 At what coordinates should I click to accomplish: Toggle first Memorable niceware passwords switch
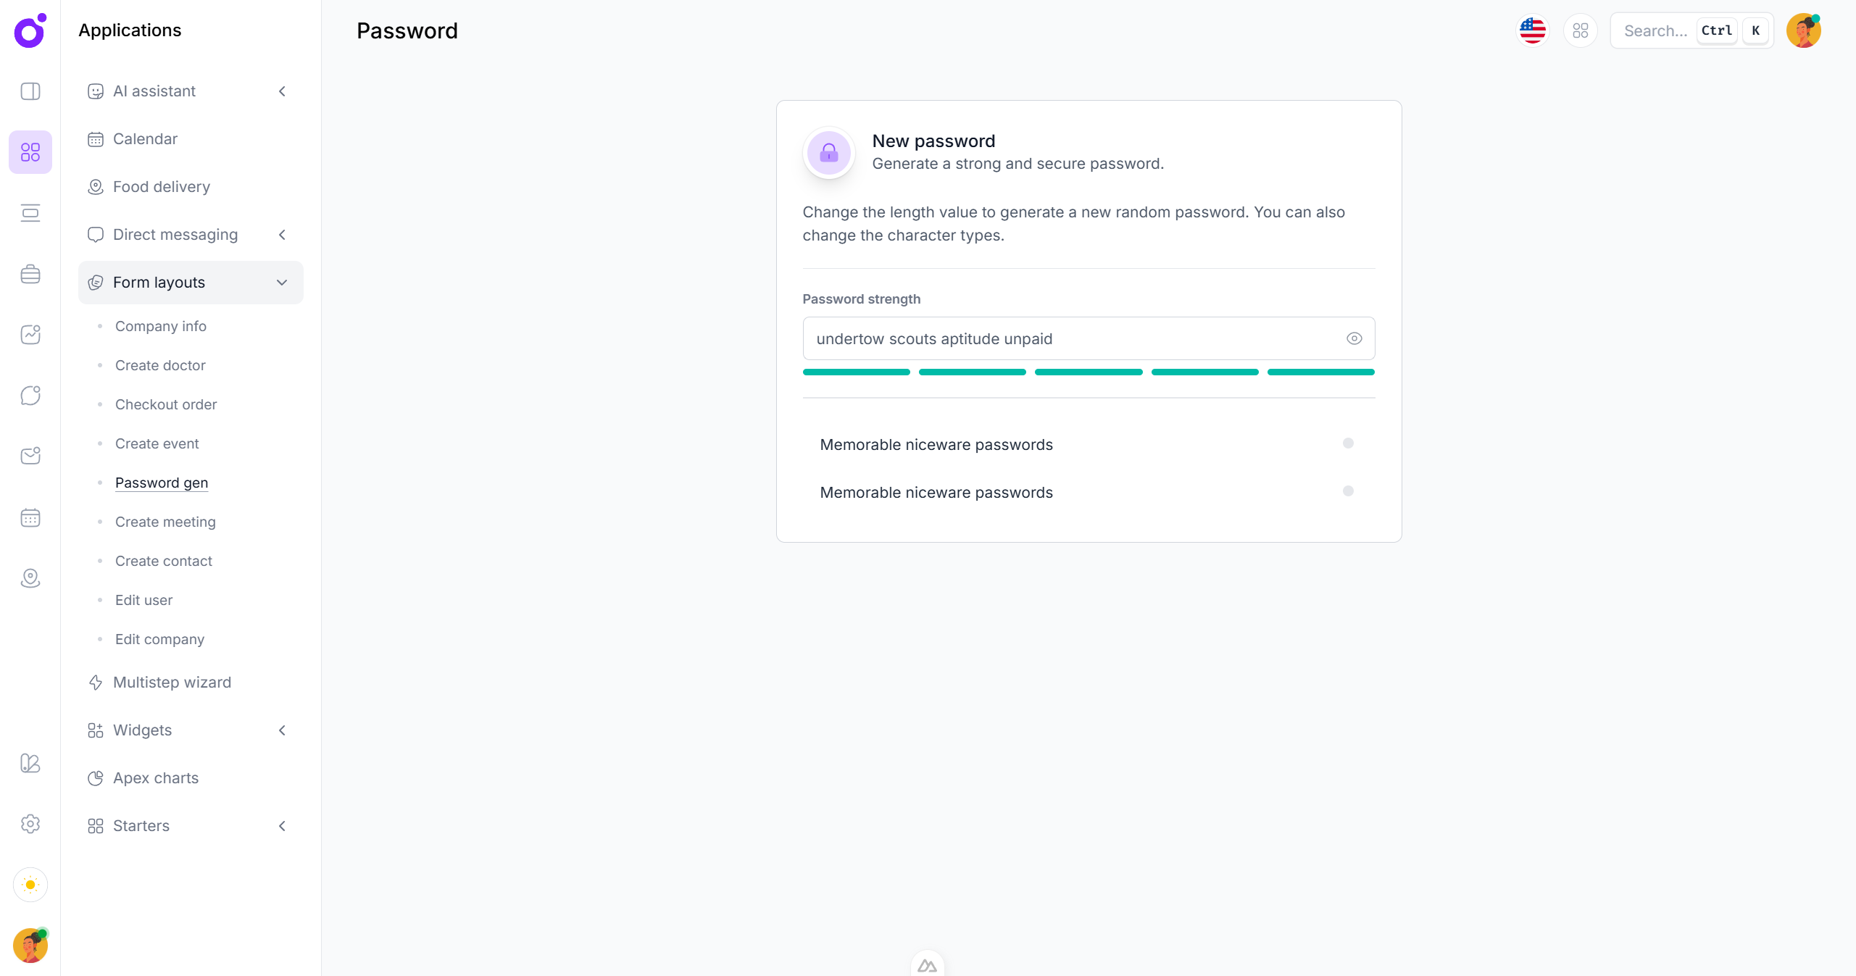point(1347,443)
